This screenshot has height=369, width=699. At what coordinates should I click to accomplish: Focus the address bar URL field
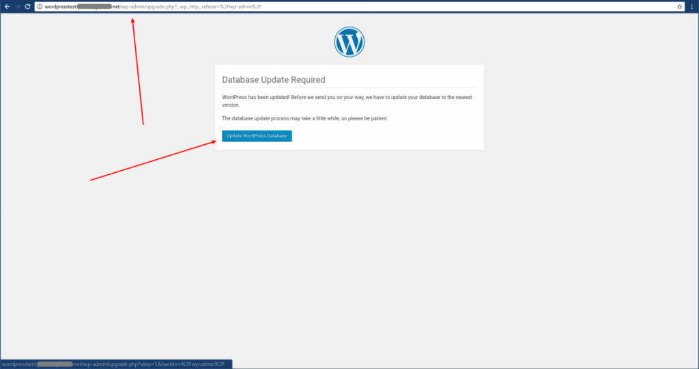tap(359, 7)
